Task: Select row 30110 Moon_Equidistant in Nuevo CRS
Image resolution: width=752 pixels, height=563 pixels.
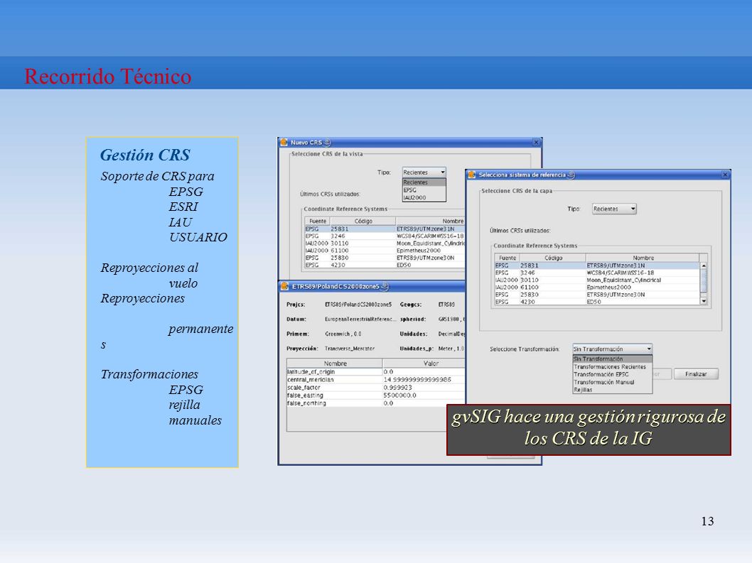Action: tap(385, 243)
